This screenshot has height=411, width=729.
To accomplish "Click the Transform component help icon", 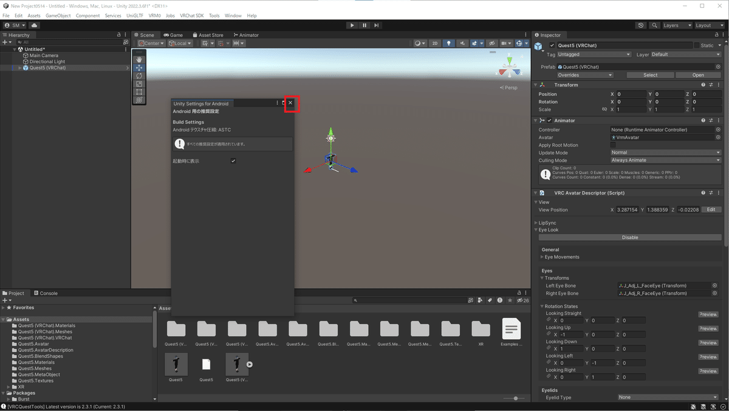I will coord(703,85).
